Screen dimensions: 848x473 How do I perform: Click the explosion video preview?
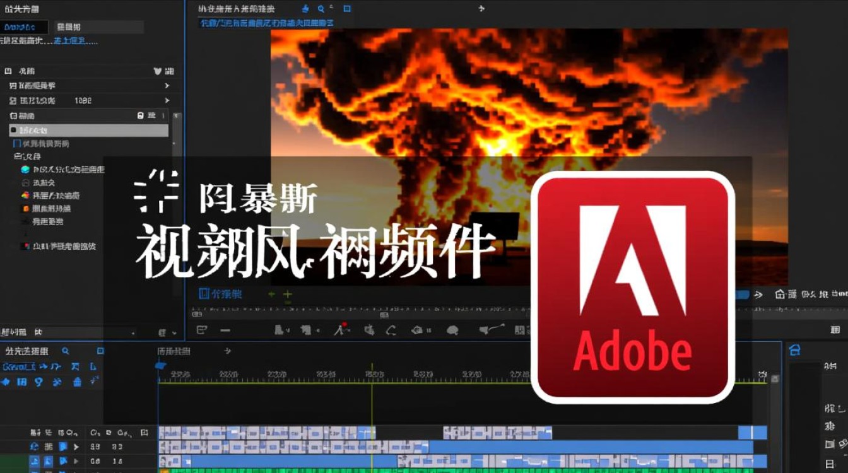[529, 156]
